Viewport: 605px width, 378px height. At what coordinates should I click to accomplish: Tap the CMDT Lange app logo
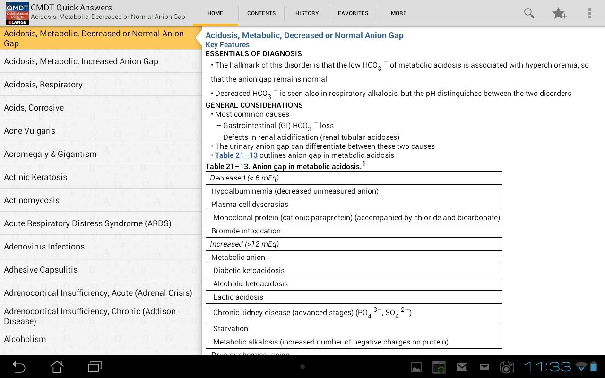click(x=17, y=13)
